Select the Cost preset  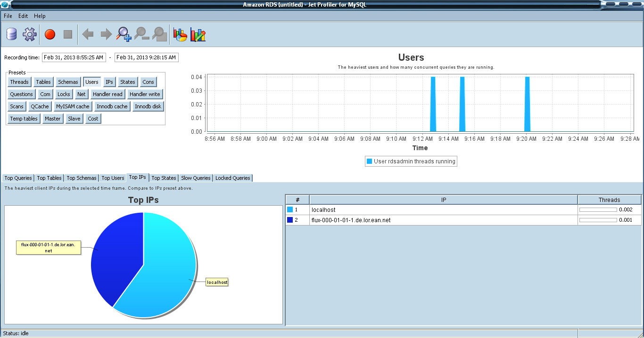tap(93, 119)
